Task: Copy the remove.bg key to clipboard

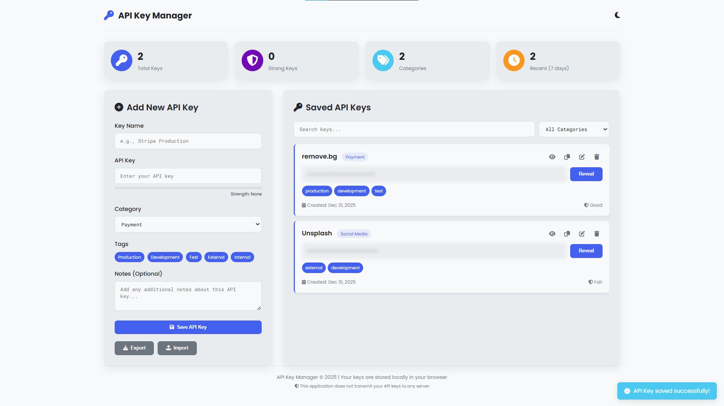Action: point(567,157)
